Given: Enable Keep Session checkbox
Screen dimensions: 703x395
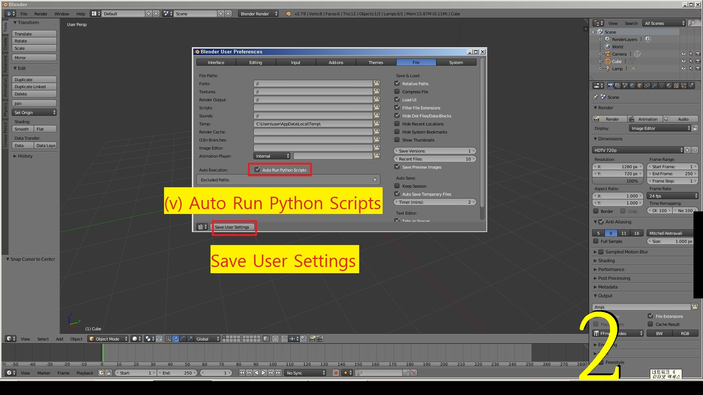Looking at the screenshot, I should 397,186.
